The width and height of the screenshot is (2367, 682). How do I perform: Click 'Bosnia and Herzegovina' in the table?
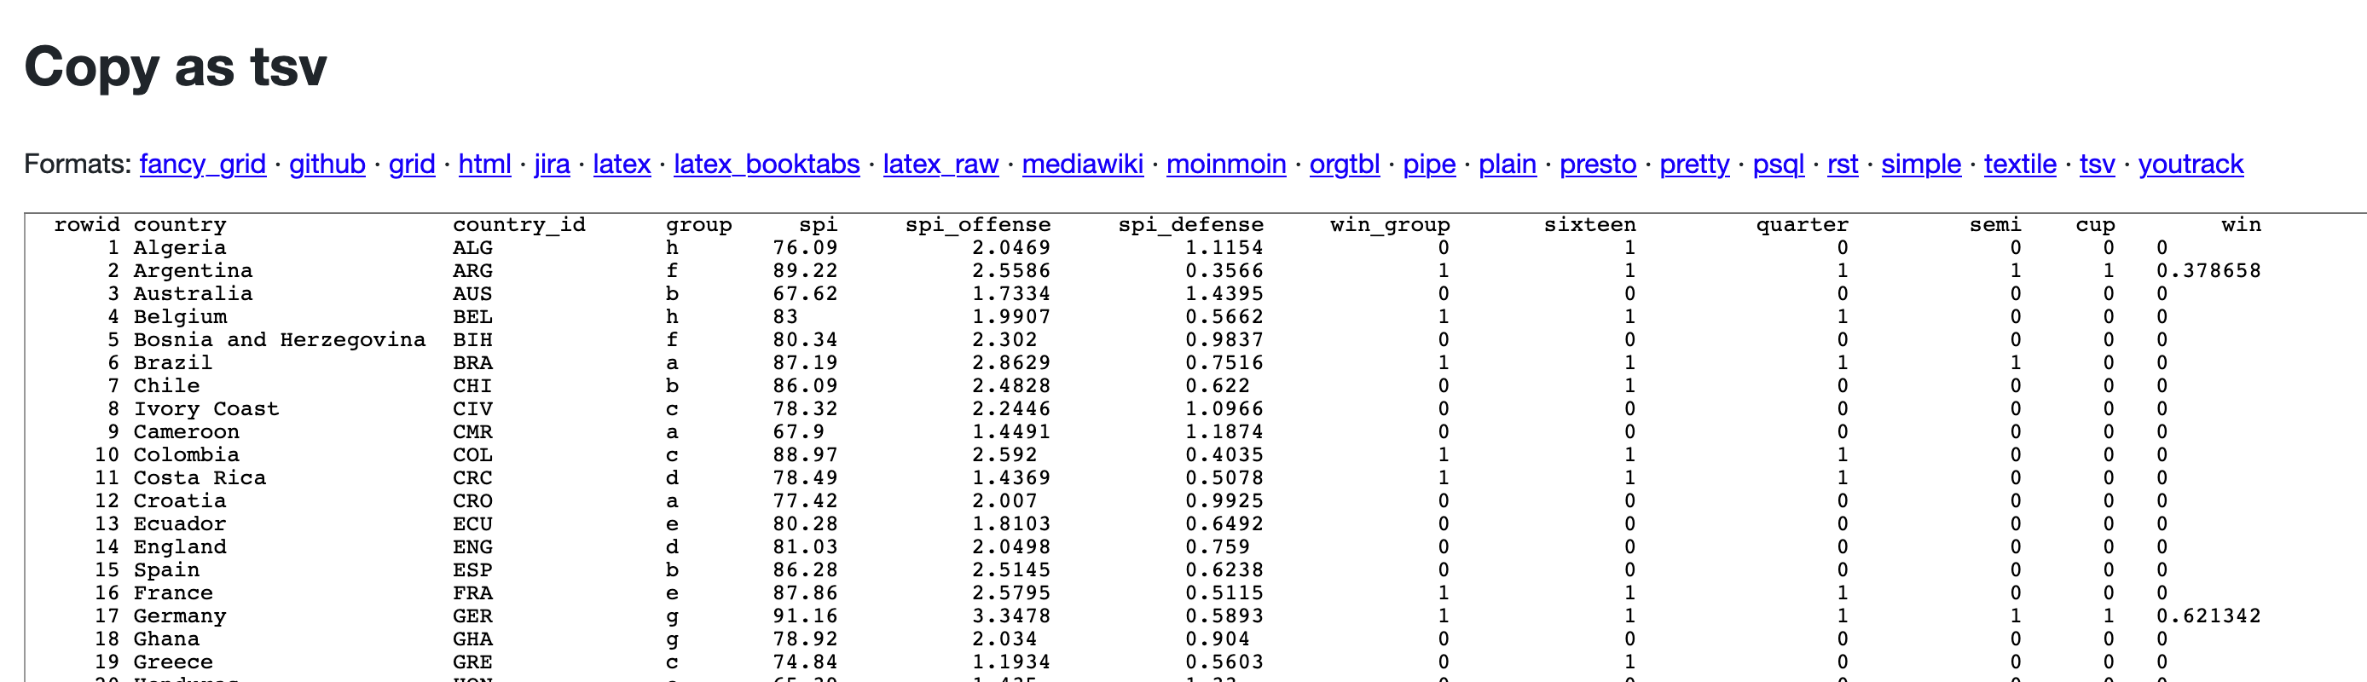coord(280,339)
